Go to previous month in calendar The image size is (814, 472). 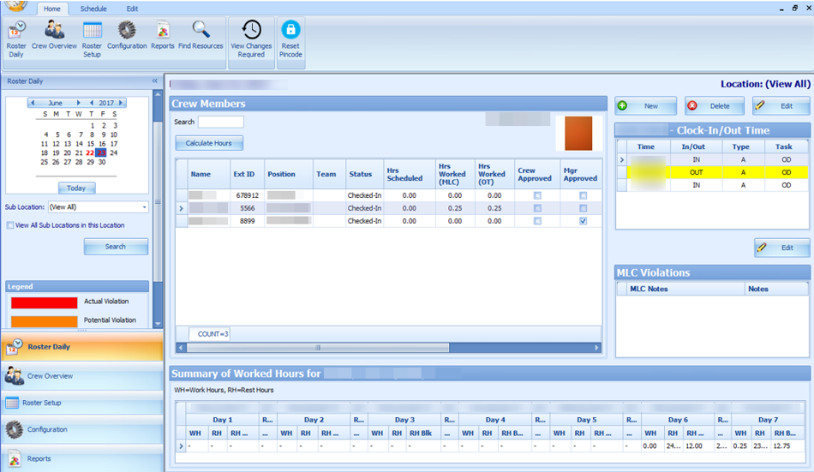(33, 103)
